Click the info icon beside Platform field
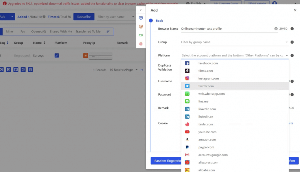This screenshot has width=300, height=172. click(x=292, y=55)
